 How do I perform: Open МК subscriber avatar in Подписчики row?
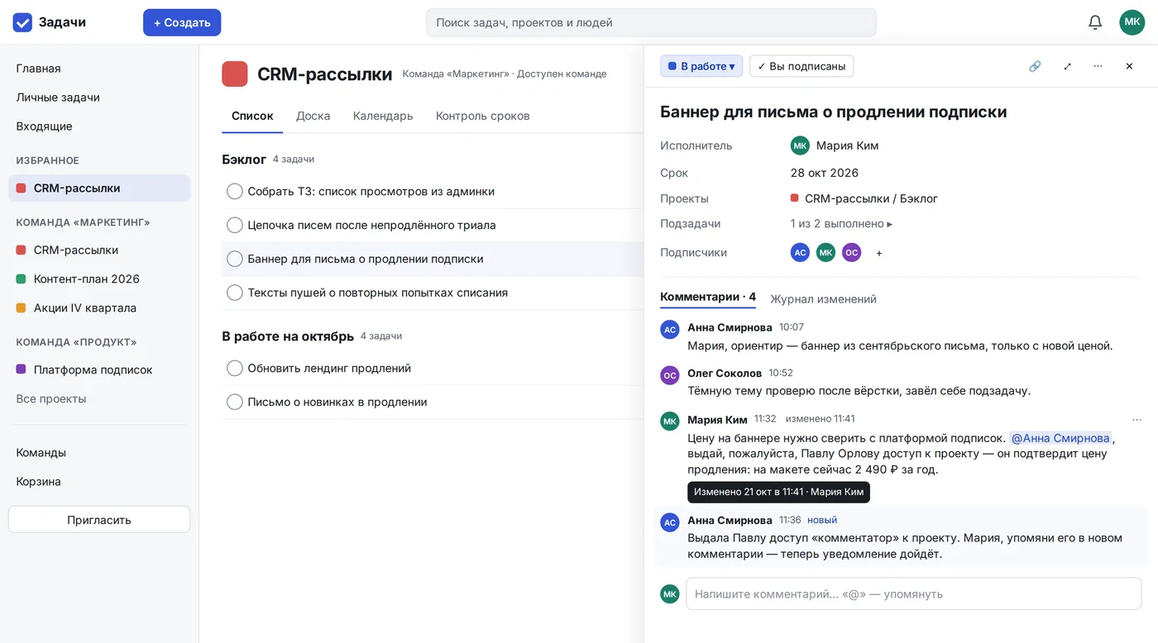pyautogui.click(x=825, y=253)
